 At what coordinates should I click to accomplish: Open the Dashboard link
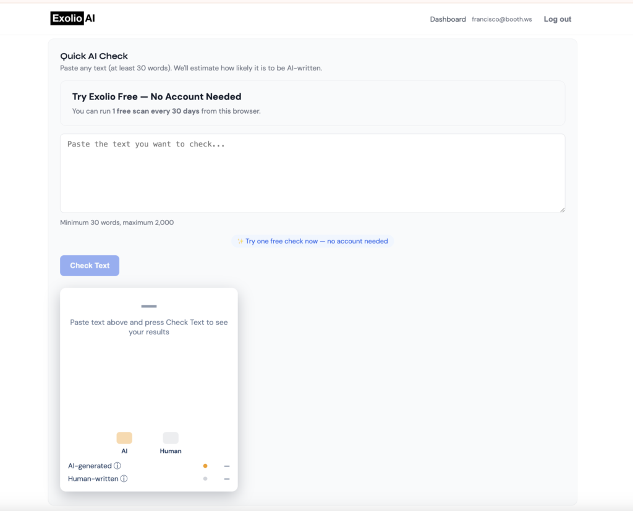pyautogui.click(x=448, y=19)
